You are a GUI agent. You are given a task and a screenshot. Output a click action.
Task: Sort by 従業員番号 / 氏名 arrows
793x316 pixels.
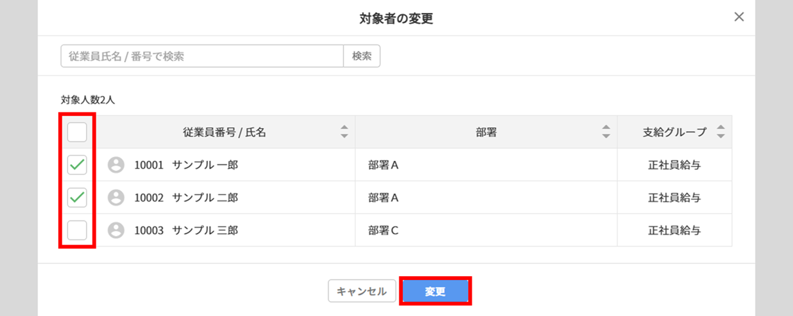(344, 132)
